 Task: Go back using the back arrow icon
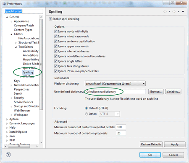click(165, 12)
